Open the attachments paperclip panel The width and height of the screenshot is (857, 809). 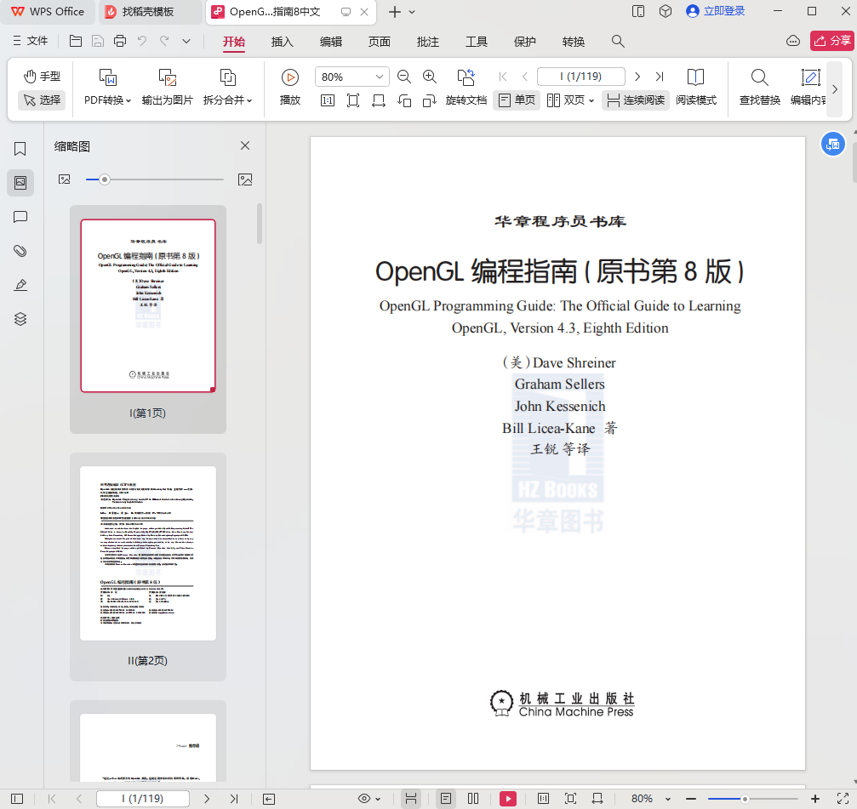point(20,251)
